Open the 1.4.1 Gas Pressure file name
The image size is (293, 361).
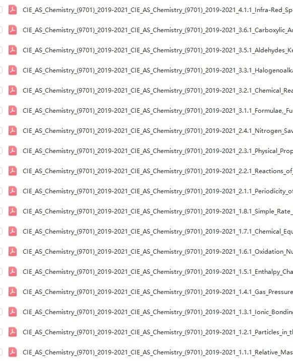click(158, 292)
